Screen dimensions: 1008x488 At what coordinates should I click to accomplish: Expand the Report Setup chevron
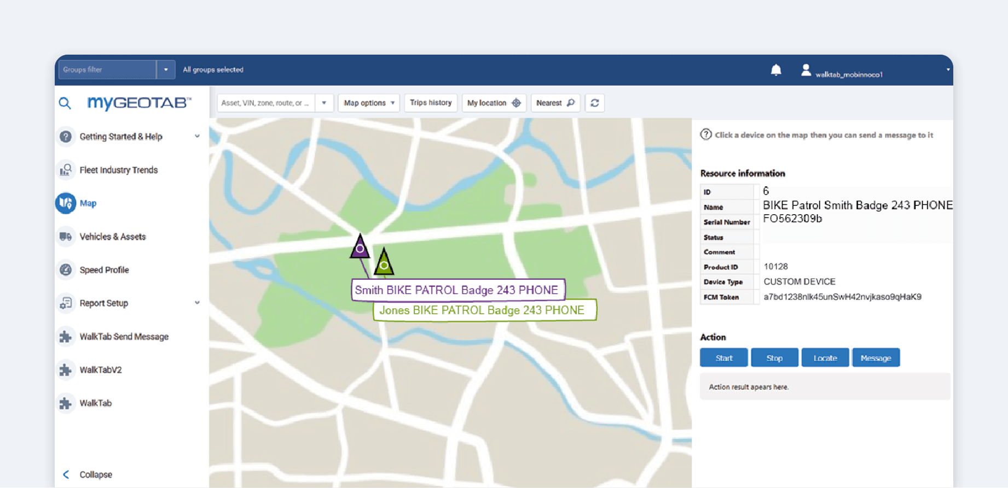[x=197, y=303]
